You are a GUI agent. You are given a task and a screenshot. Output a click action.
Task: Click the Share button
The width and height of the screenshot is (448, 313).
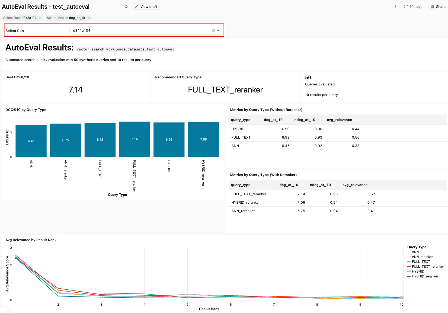(x=438, y=7)
